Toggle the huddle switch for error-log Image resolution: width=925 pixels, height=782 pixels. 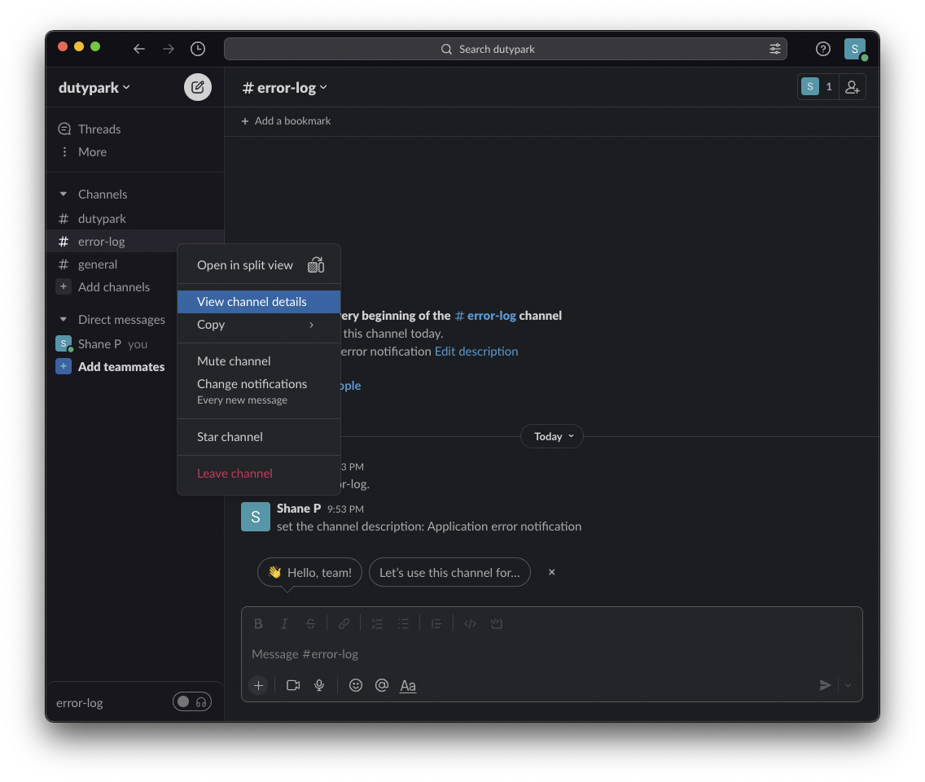(191, 701)
